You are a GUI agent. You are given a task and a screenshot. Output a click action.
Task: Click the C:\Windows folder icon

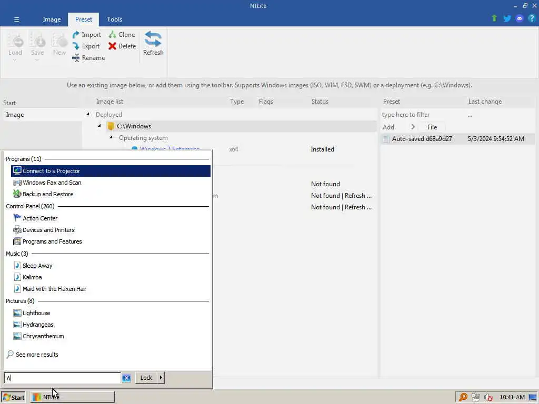(111, 126)
